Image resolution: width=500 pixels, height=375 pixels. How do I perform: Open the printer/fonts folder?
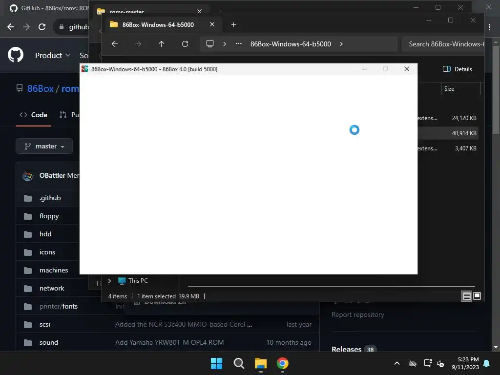59,307
